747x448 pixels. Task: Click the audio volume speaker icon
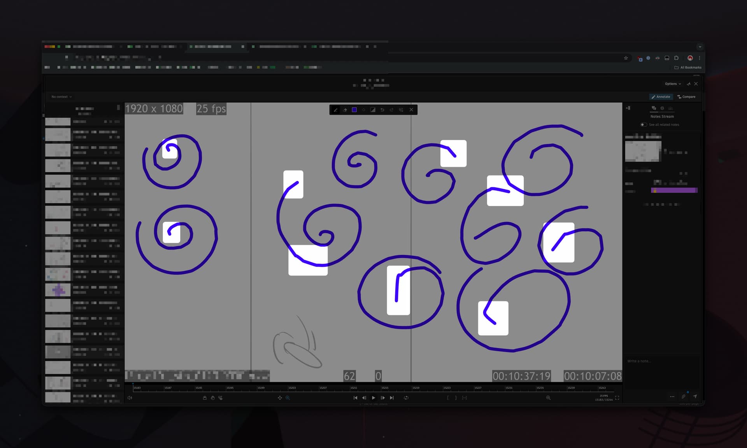click(130, 398)
